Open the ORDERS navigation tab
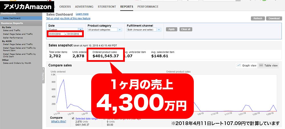 (x=65, y=7)
